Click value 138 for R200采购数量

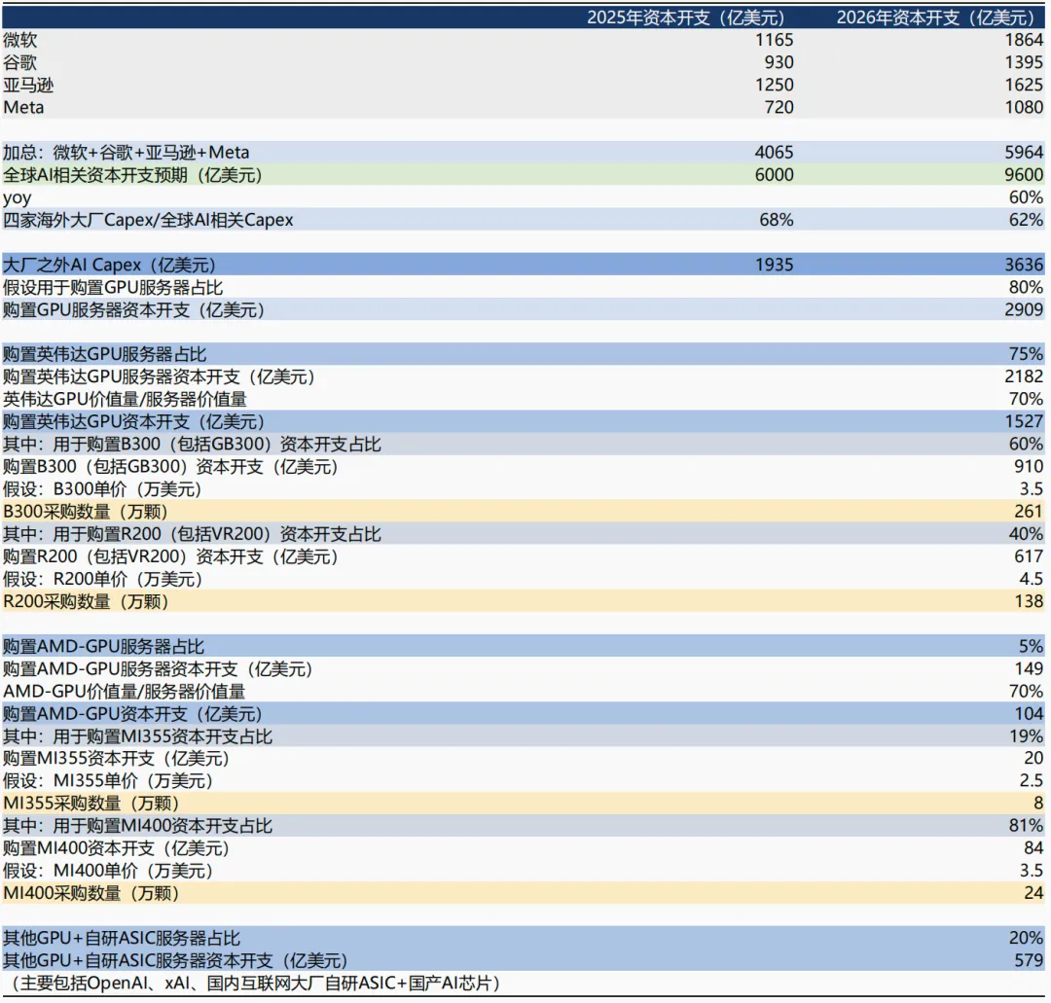point(1029,601)
